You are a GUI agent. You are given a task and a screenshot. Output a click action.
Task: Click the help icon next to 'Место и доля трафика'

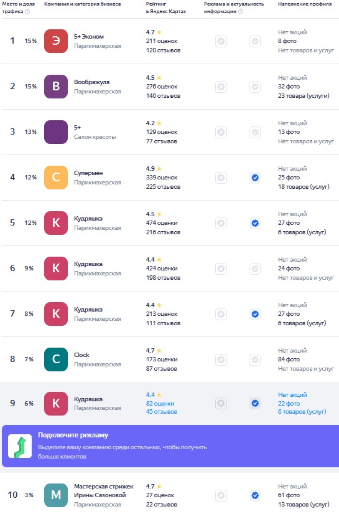pyautogui.click(x=27, y=12)
